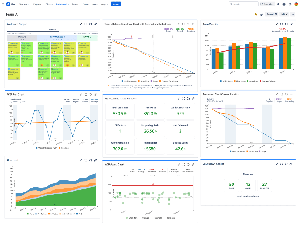Click the blue Create button
The height and width of the screenshot is (225, 300).
click(116, 4)
